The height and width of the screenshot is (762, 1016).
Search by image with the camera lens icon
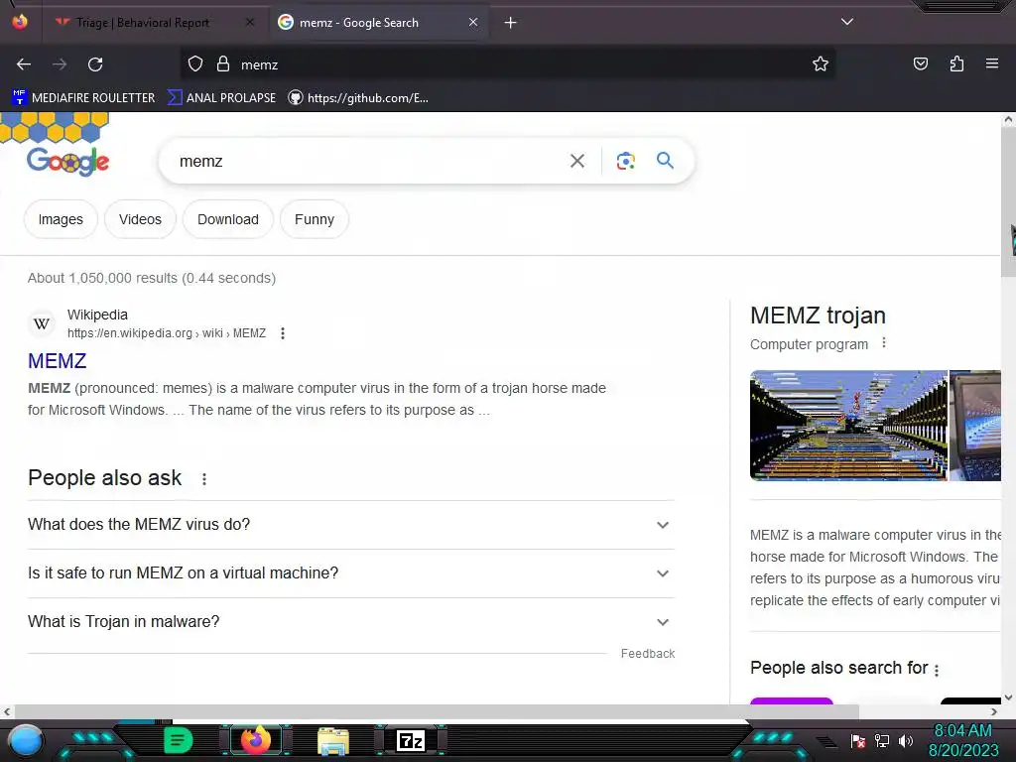(625, 161)
